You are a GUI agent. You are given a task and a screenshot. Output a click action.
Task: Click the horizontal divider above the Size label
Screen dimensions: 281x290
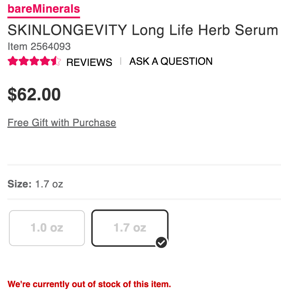[144, 165]
